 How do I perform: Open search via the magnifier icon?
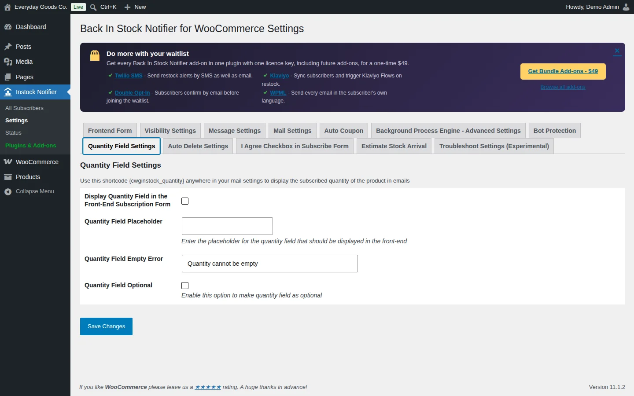(x=93, y=7)
